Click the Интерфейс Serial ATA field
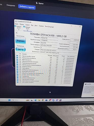Viewport: 94px width, 126px height. point(49,43)
